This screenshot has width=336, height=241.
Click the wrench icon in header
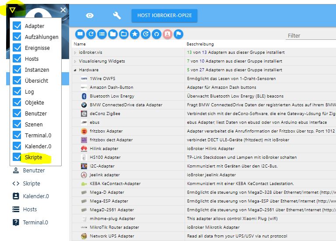click(x=117, y=15)
